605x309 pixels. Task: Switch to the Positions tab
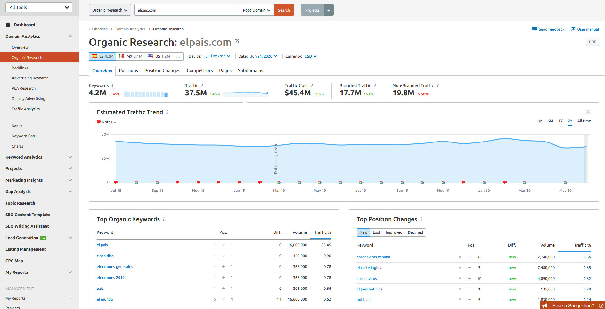128,70
